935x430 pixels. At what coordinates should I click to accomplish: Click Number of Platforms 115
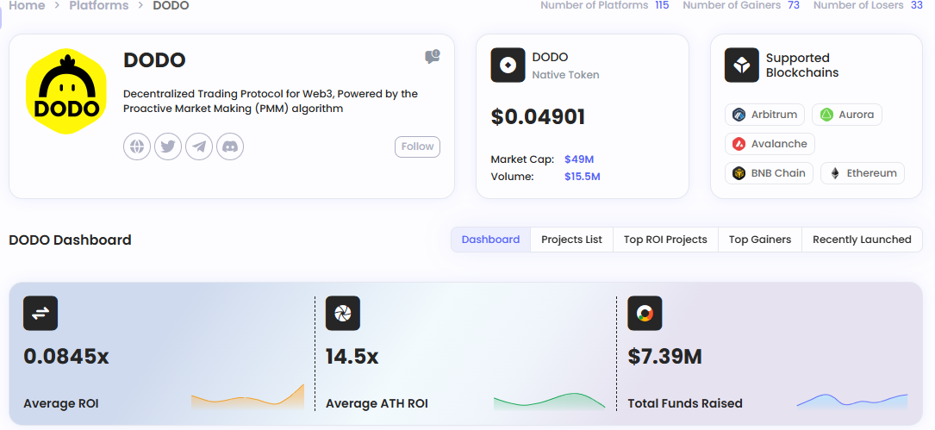click(605, 5)
